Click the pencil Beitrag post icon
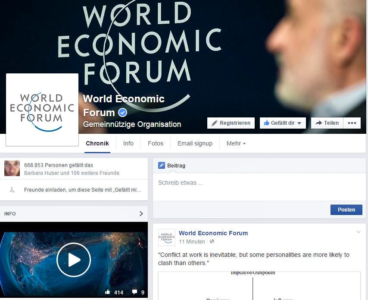 tap(162, 165)
